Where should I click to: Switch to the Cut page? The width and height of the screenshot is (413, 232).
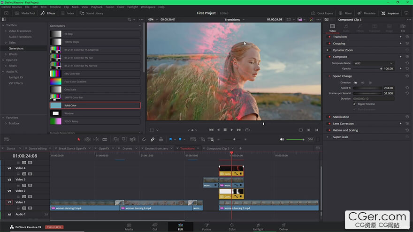pyautogui.click(x=155, y=227)
